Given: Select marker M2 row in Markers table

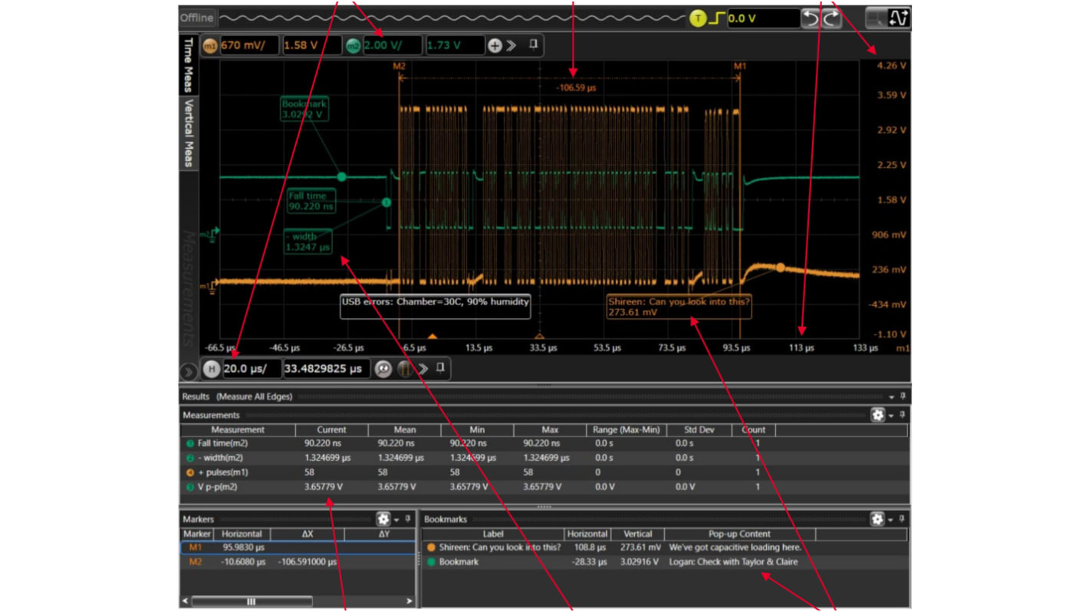Looking at the screenshot, I should click(298, 562).
